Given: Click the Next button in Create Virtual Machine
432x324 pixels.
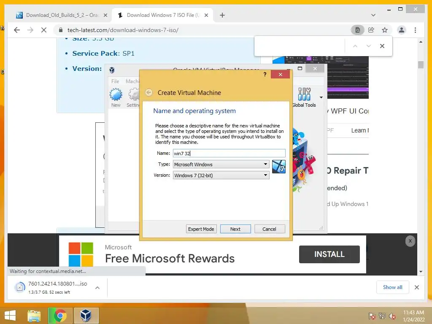Looking at the screenshot, I should click(x=235, y=229).
